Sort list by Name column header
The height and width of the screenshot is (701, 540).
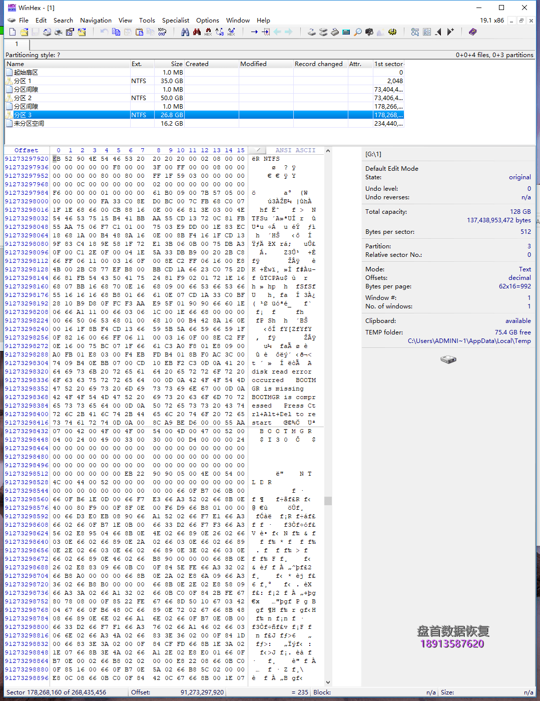coord(68,64)
